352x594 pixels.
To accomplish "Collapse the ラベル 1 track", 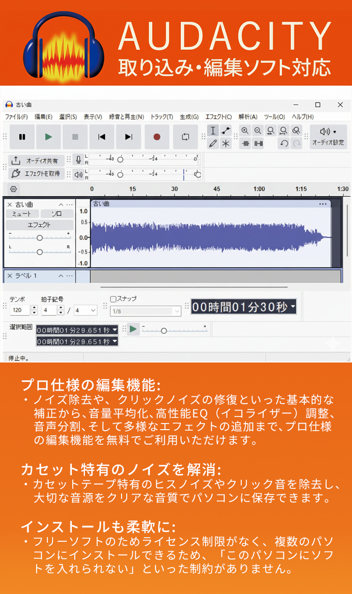I will (x=61, y=276).
